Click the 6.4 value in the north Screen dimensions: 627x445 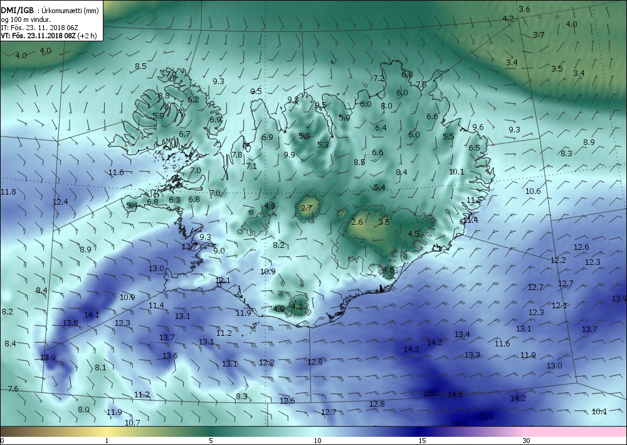381,127
